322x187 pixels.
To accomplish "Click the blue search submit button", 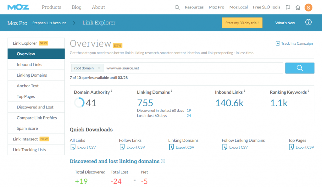I will (300, 68).
